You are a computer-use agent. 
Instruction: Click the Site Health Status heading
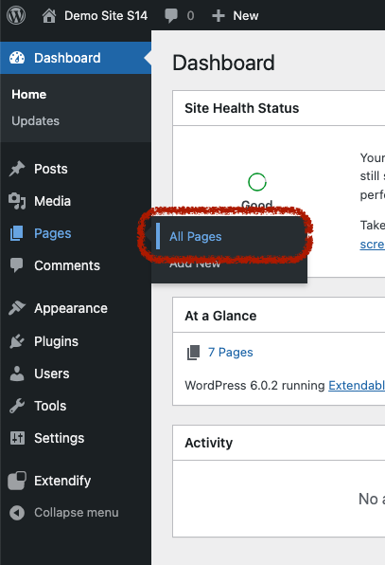[242, 108]
